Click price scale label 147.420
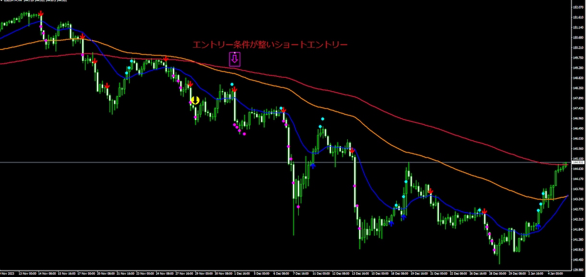 [578, 108]
